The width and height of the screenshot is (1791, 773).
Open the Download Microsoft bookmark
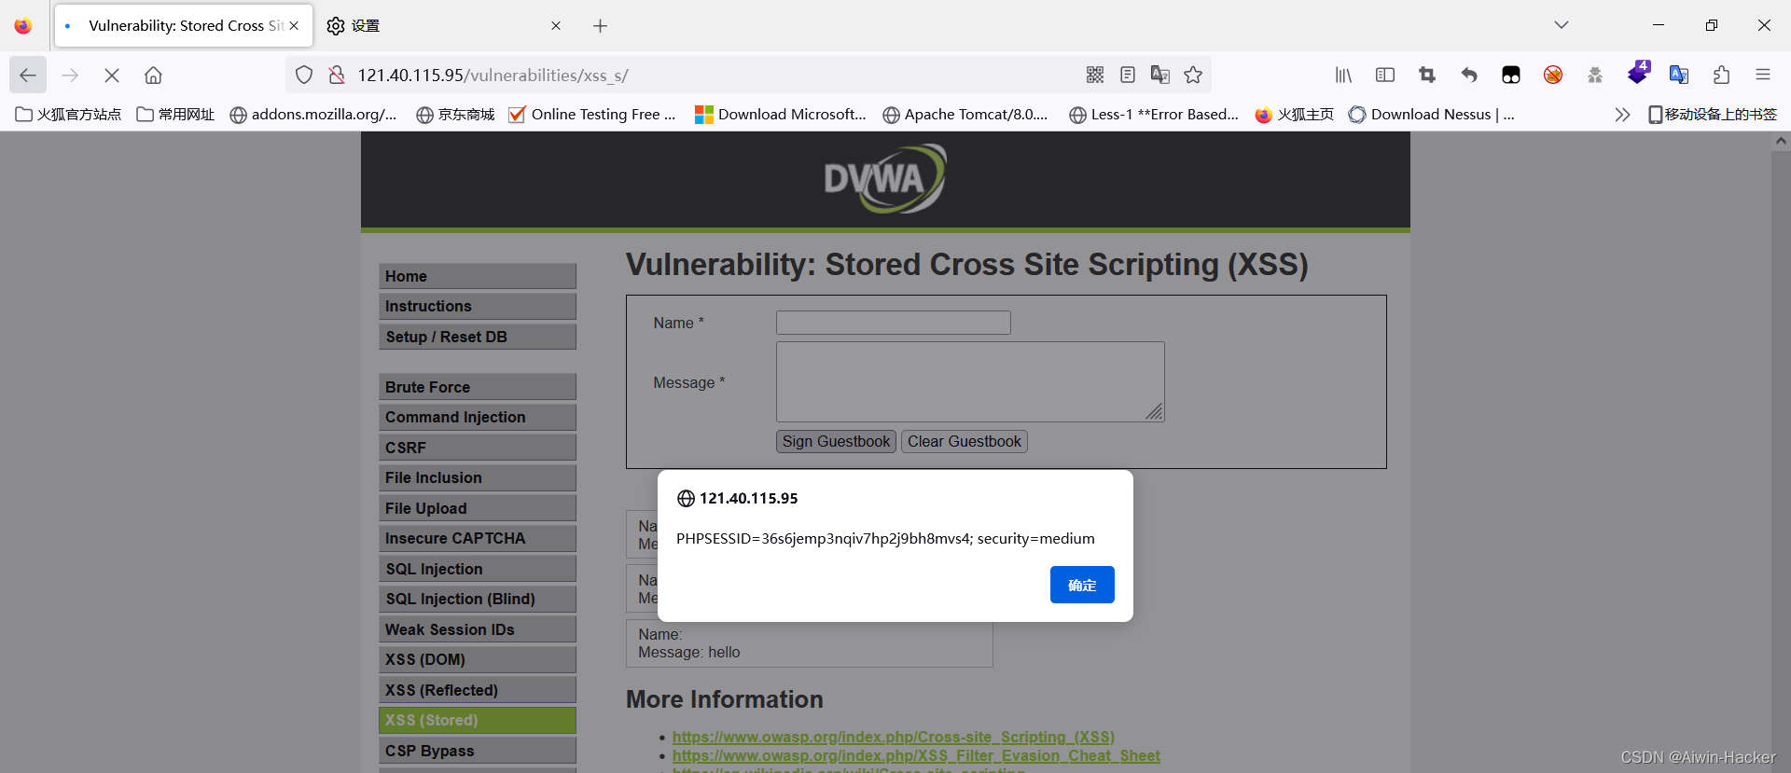click(x=781, y=115)
